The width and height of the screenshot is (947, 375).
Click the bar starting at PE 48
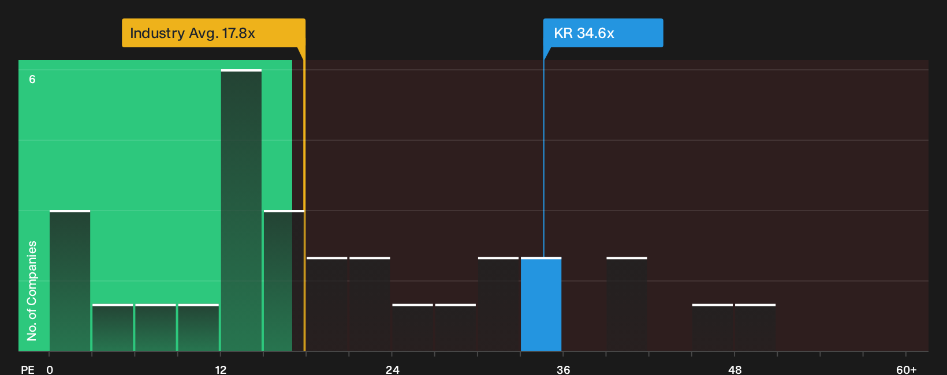pyautogui.click(x=755, y=327)
